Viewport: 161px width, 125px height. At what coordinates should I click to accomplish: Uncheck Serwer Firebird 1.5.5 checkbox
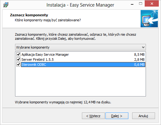[19, 60]
